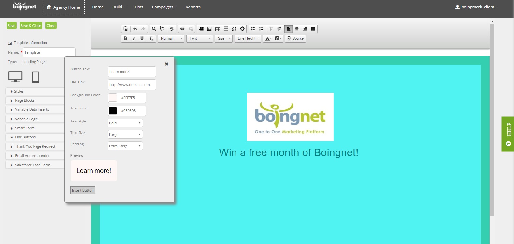Insert a numbered list
The image size is (514, 244).
253,29
